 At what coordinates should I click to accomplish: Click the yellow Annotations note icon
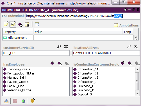[116, 25]
